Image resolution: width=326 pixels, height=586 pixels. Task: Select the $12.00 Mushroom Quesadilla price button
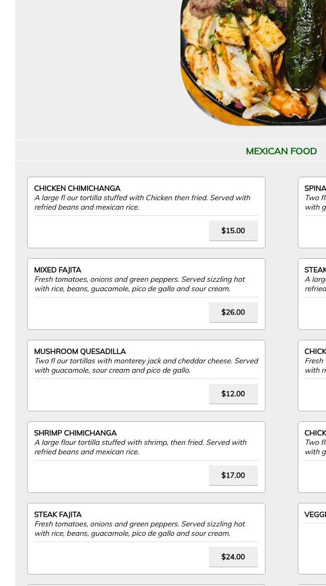pos(233,394)
